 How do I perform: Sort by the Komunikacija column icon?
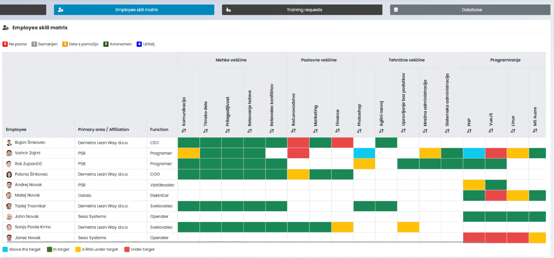click(184, 130)
